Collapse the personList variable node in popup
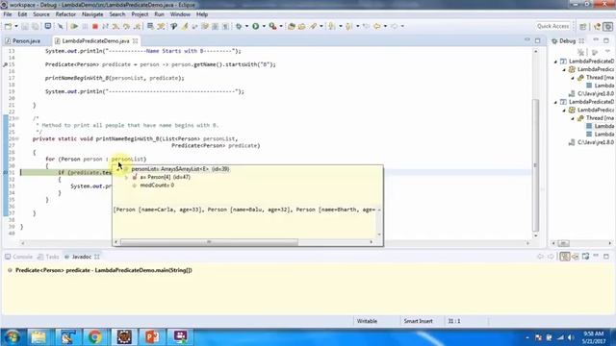Screen dimensions: 616x346 point(117,169)
